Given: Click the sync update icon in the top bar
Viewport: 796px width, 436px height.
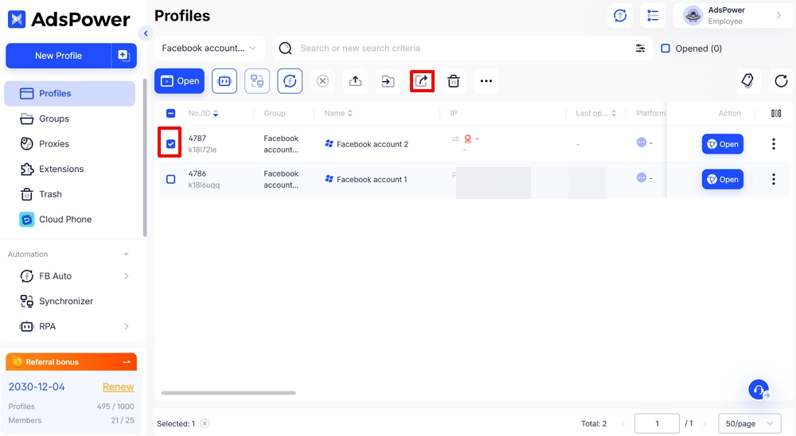Looking at the screenshot, I should coord(620,16).
